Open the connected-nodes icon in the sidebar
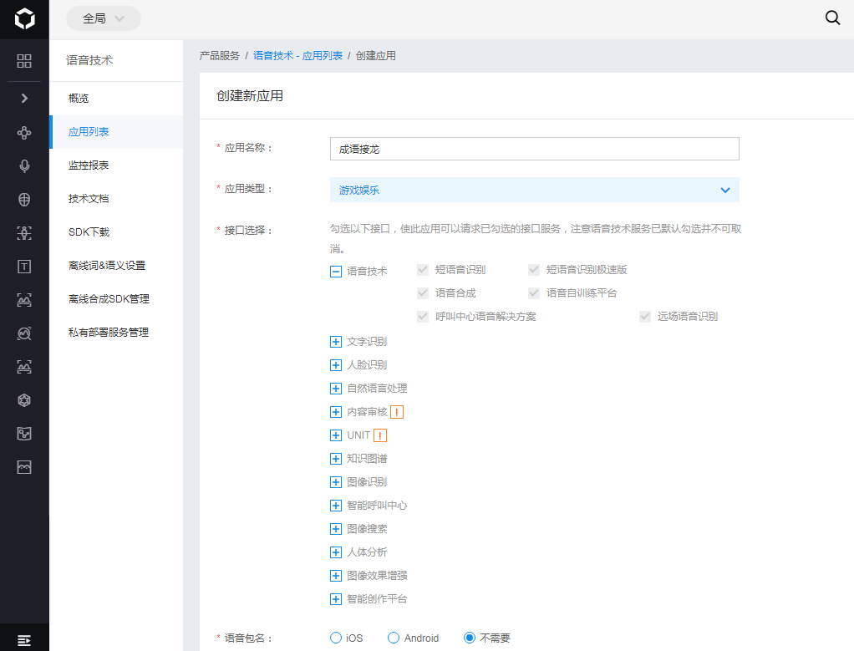 pos(24,132)
